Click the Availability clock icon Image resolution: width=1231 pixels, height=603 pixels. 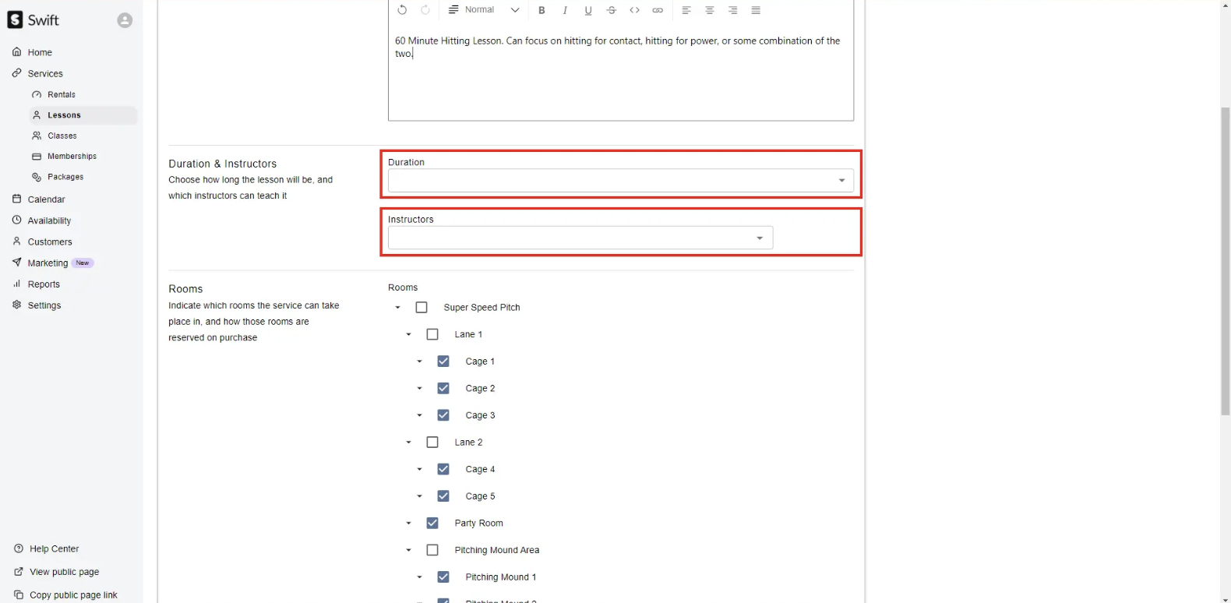click(x=16, y=220)
